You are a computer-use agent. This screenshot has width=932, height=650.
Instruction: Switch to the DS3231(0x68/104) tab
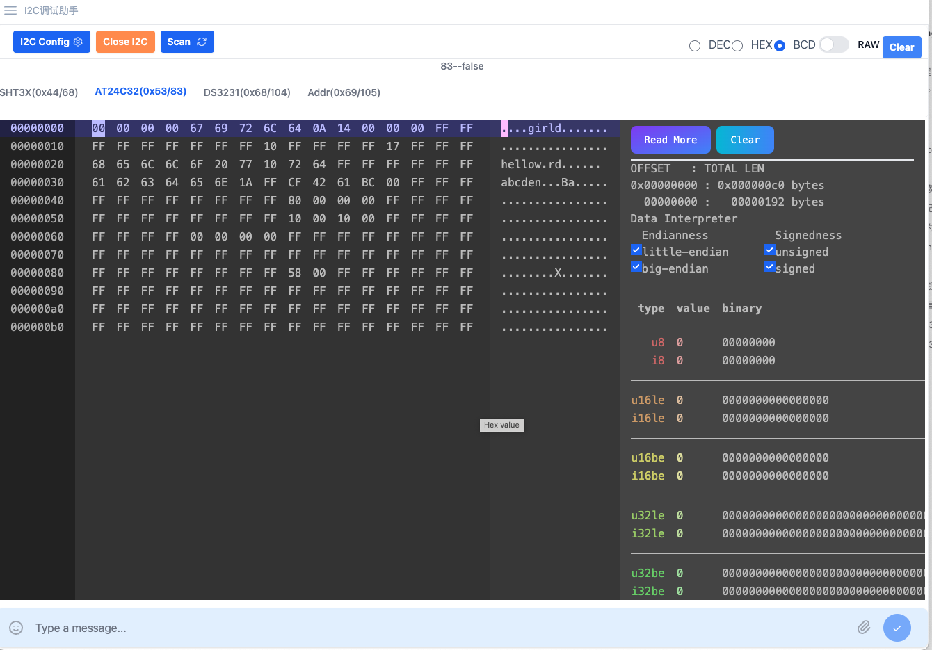pos(247,92)
